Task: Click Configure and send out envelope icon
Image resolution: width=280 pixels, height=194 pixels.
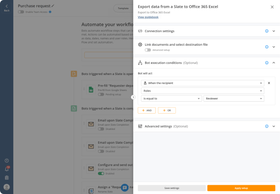Action: [91, 169]
